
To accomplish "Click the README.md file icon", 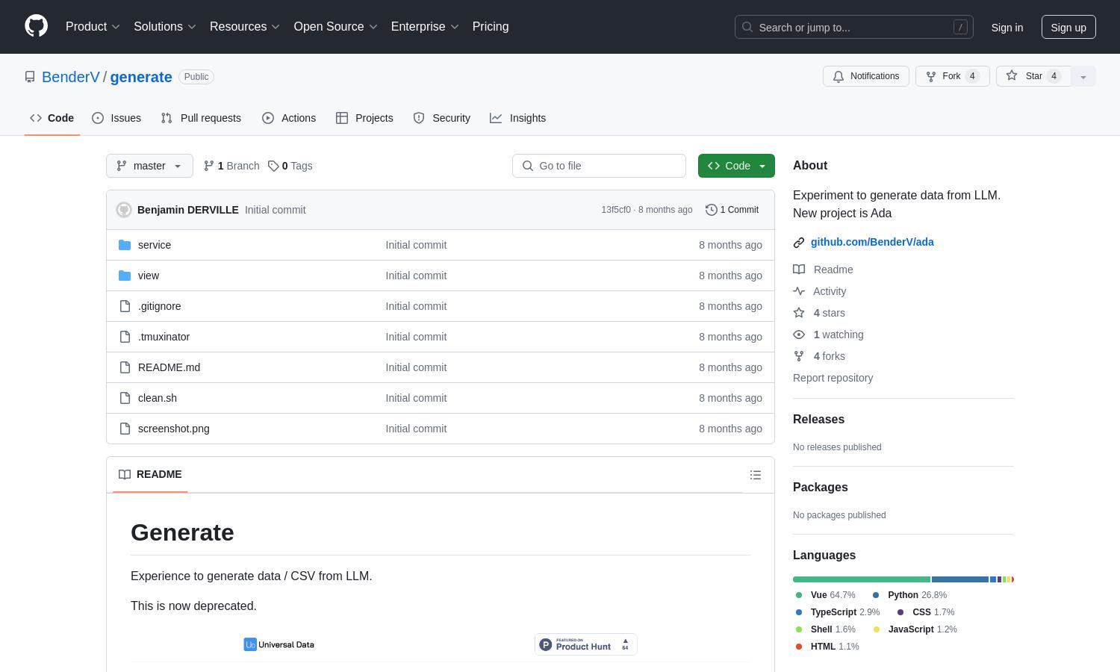I will (x=125, y=367).
